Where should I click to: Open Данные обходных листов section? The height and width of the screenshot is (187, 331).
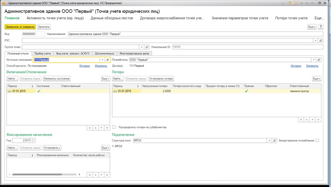pyautogui.click(x=112, y=18)
